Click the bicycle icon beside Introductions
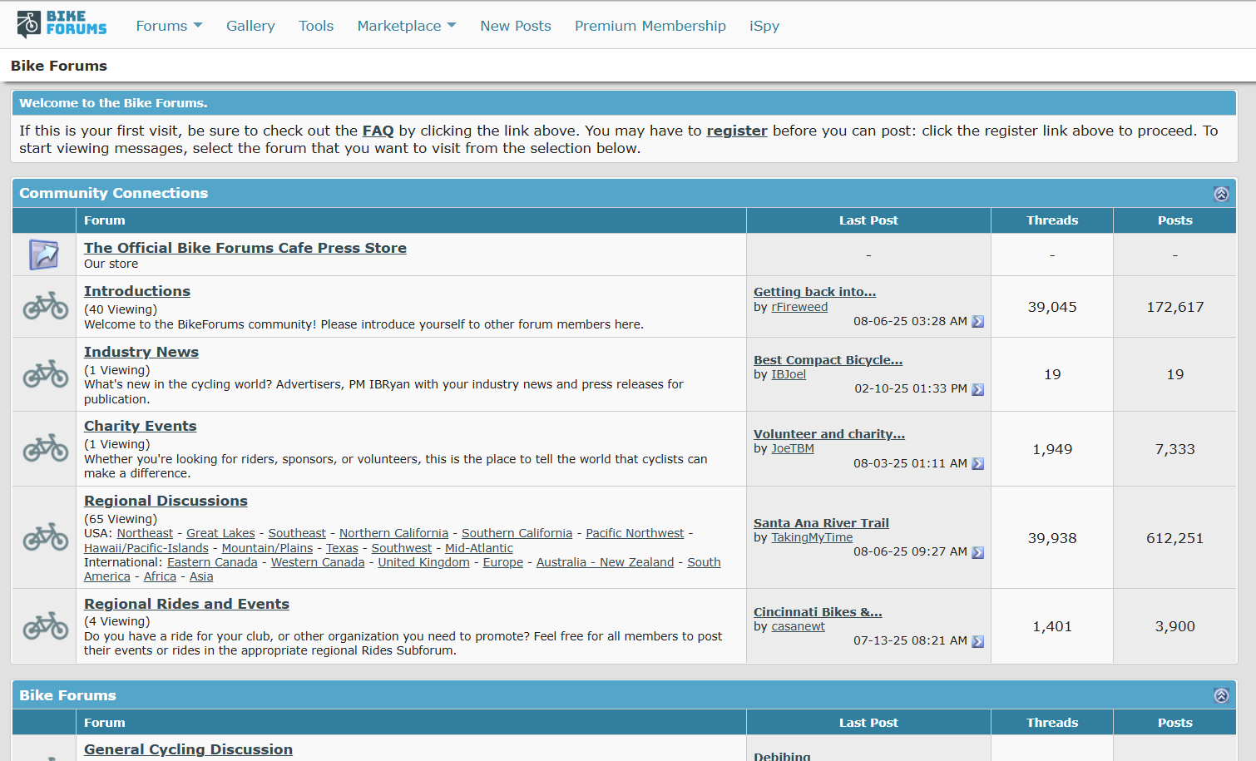 [x=46, y=306]
